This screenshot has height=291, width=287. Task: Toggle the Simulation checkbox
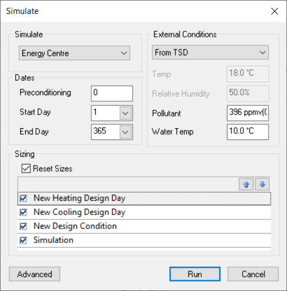click(x=24, y=240)
